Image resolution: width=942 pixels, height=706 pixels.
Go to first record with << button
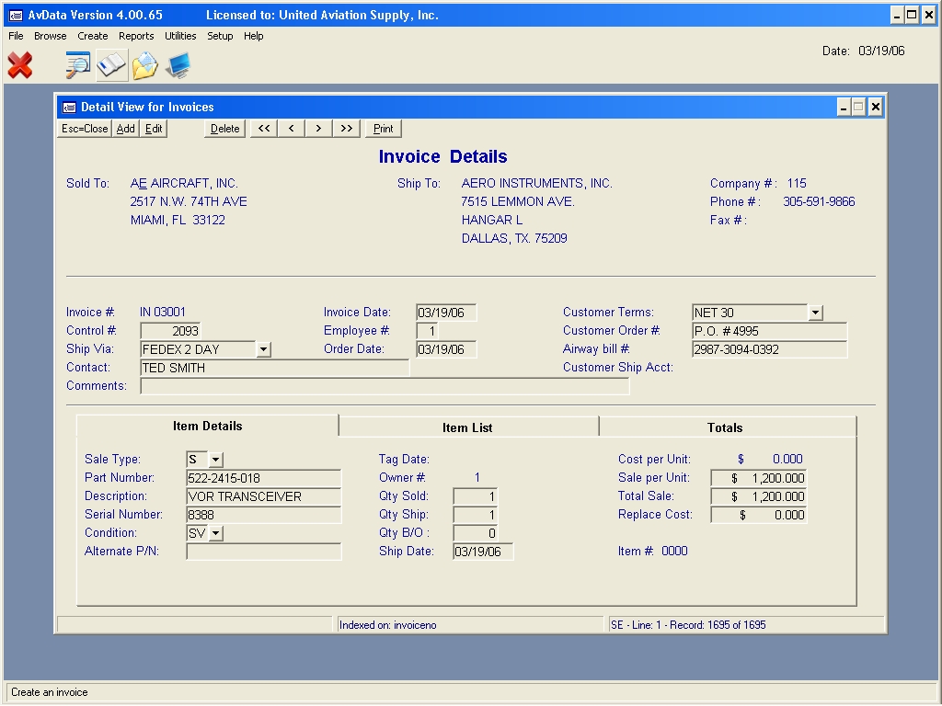[x=264, y=129]
